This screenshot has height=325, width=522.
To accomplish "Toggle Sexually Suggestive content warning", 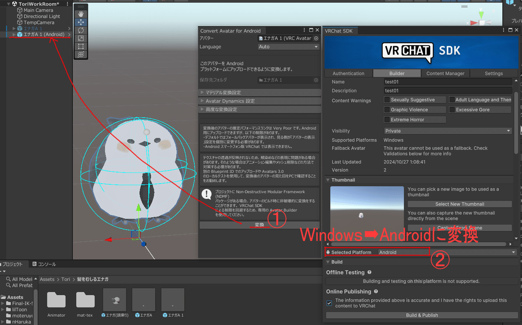I will point(387,100).
